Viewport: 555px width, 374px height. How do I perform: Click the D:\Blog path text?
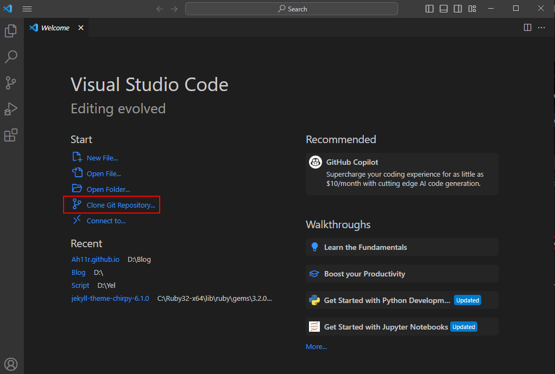139,259
